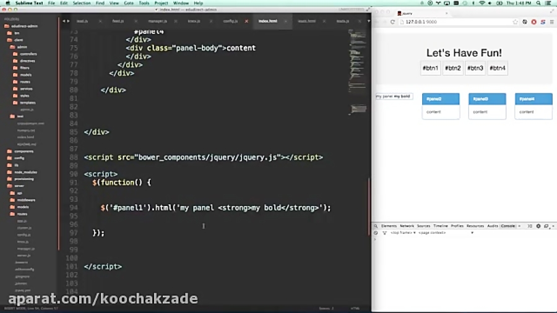
Task: Click the #btn2 button on page
Action: click(x=452, y=68)
